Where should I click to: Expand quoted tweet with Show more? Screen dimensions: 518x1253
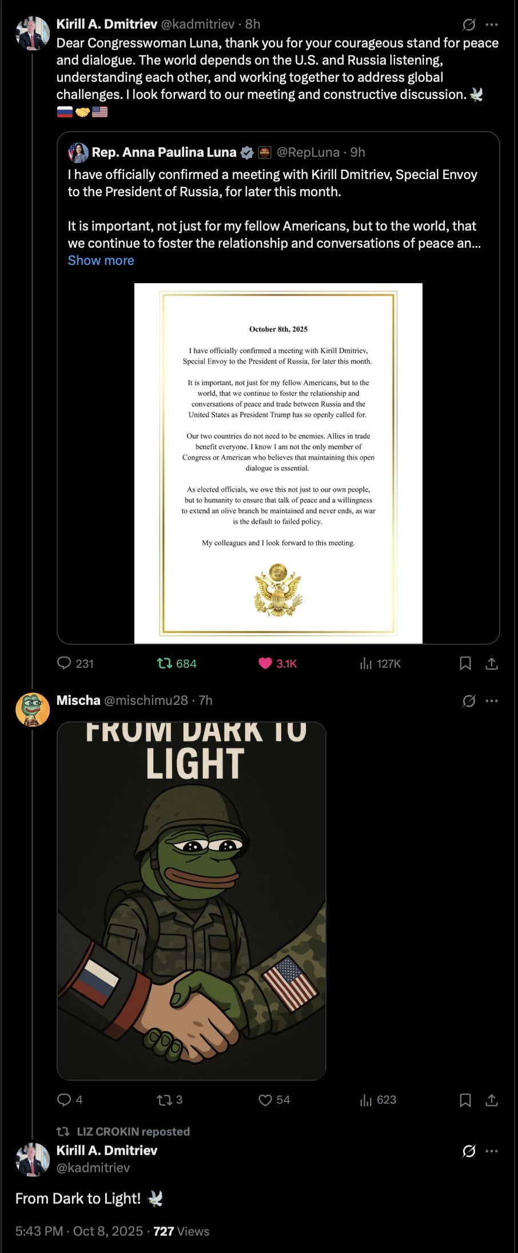[x=101, y=260]
